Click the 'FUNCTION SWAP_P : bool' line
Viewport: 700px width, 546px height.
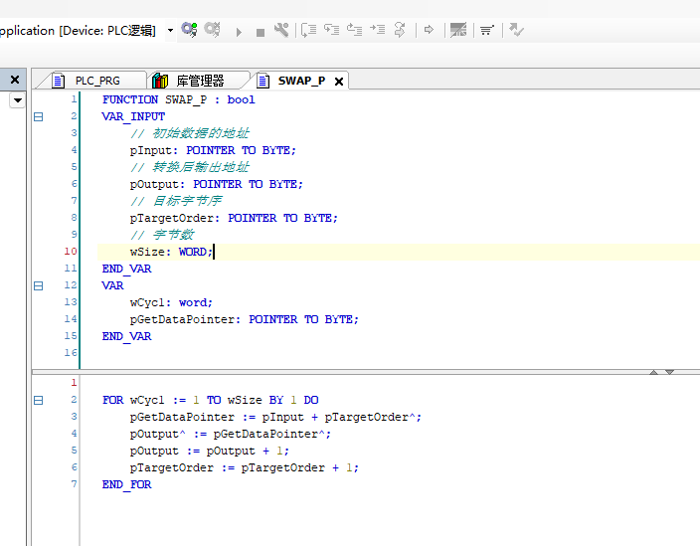point(179,99)
